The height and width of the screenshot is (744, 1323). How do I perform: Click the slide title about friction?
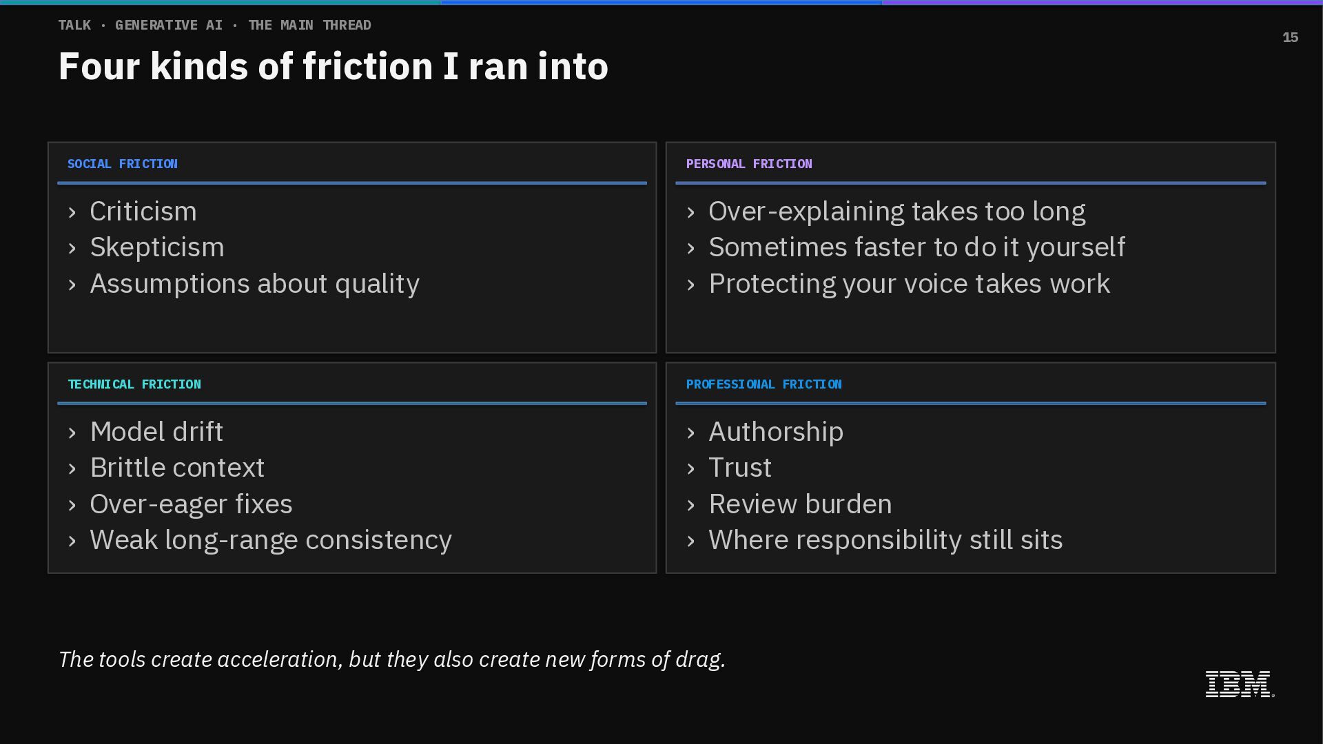point(334,66)
